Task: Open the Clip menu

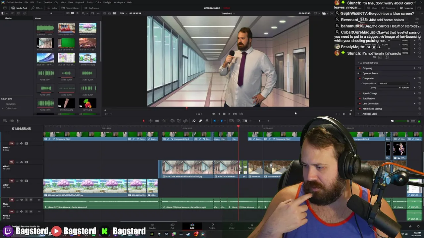Action: [56, 2]
